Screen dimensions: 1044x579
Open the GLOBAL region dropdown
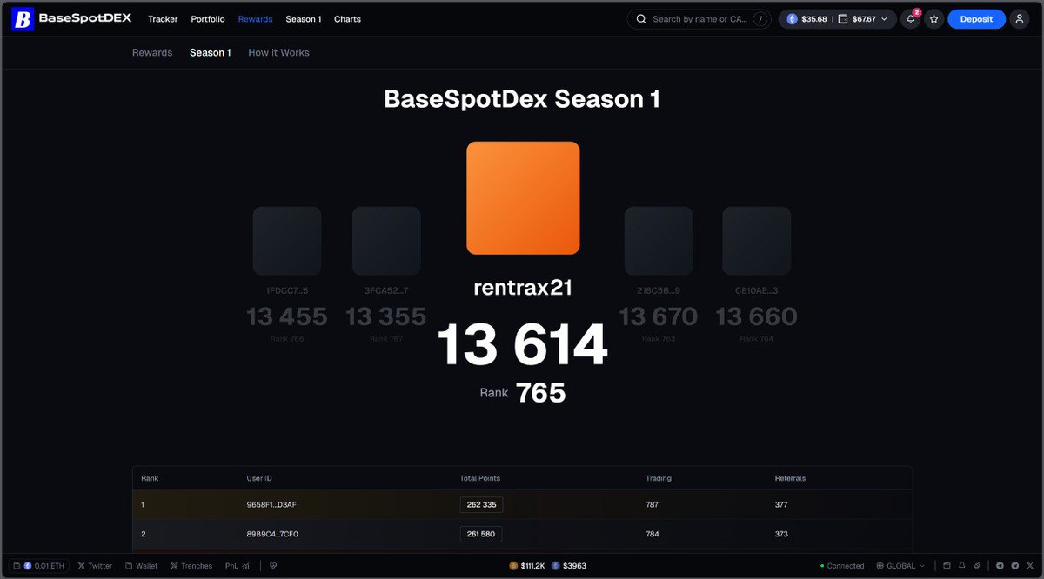click(900, 566)
